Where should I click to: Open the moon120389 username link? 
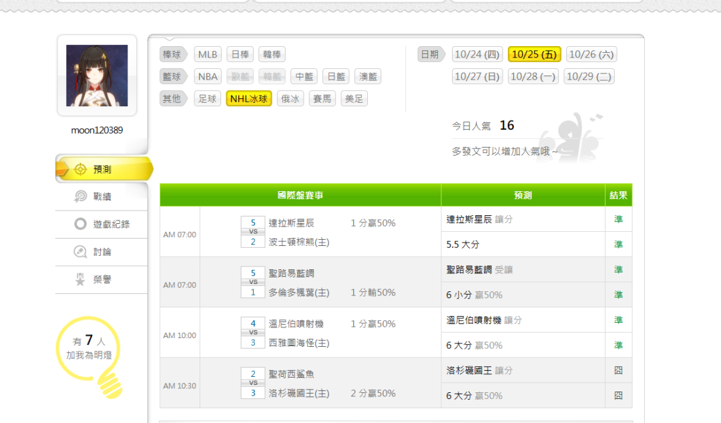coord(97,130)
